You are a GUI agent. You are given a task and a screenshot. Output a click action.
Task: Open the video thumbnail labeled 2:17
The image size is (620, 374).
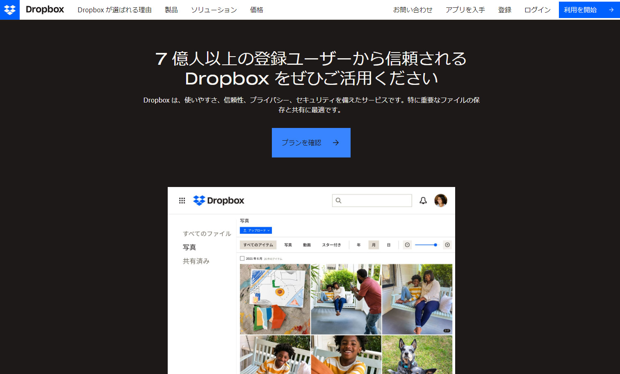(x=417, y=299)
